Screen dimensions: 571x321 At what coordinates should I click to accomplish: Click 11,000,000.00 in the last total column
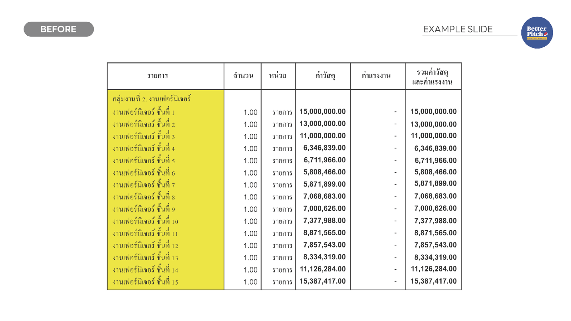coord(434,136)
